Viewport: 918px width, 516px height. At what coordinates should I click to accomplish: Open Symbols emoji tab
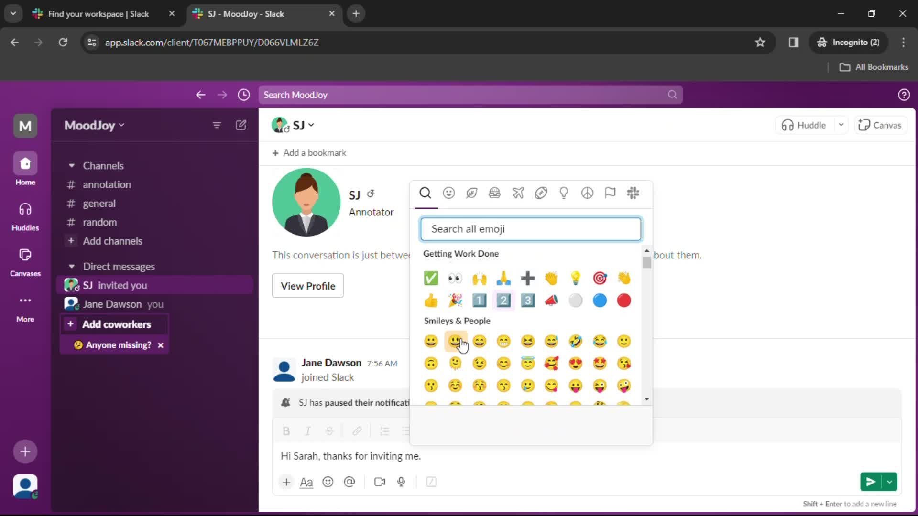point(587,193)
